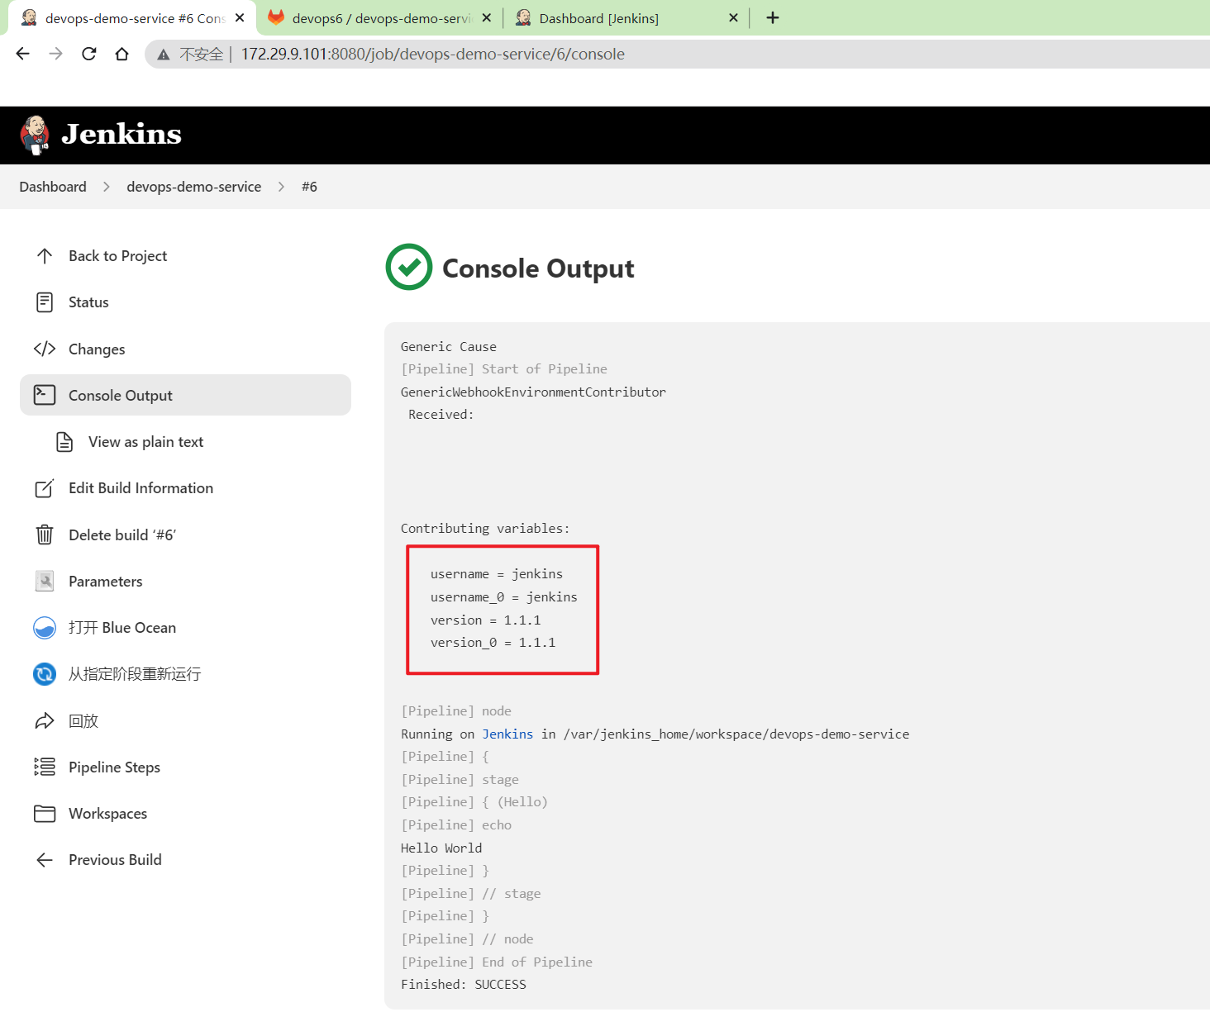Click the browser back navigation arrow

click(23, 54)
